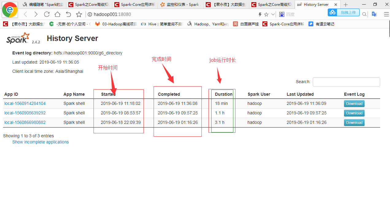This screenshot has height=211, width=390.
Task: Click the lightning speed-mode icon
Action: coord(260,14)
